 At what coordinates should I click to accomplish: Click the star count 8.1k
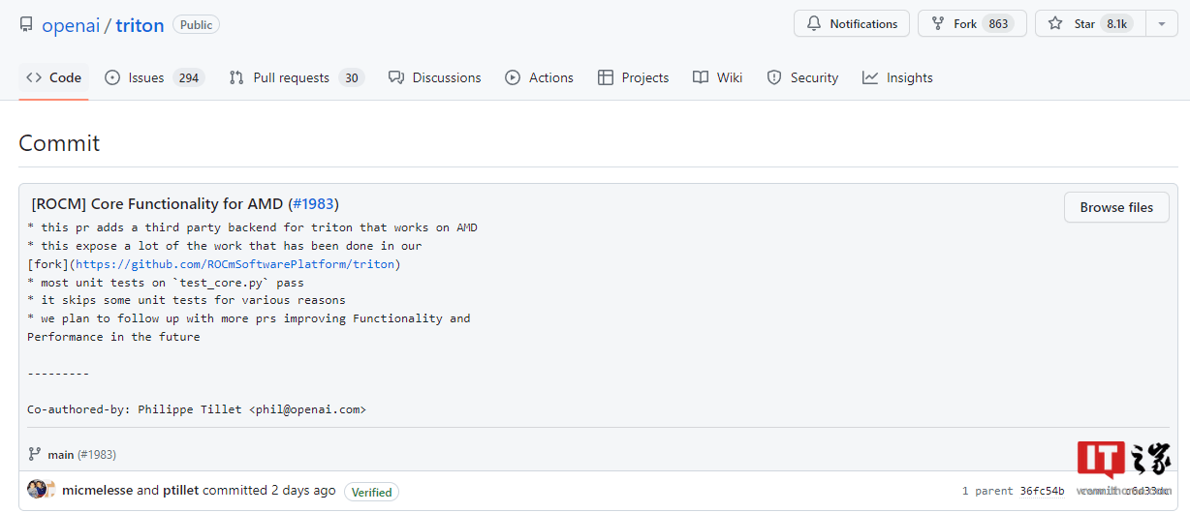[x=1116, y=24]
